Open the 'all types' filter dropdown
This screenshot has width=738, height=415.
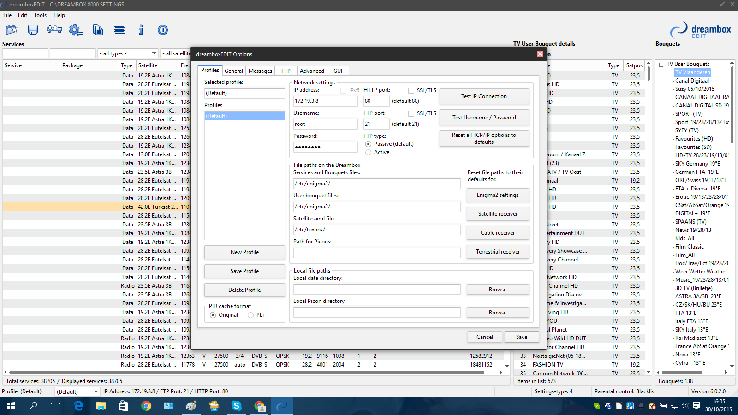pyautogui.click(x=128, y=53)
